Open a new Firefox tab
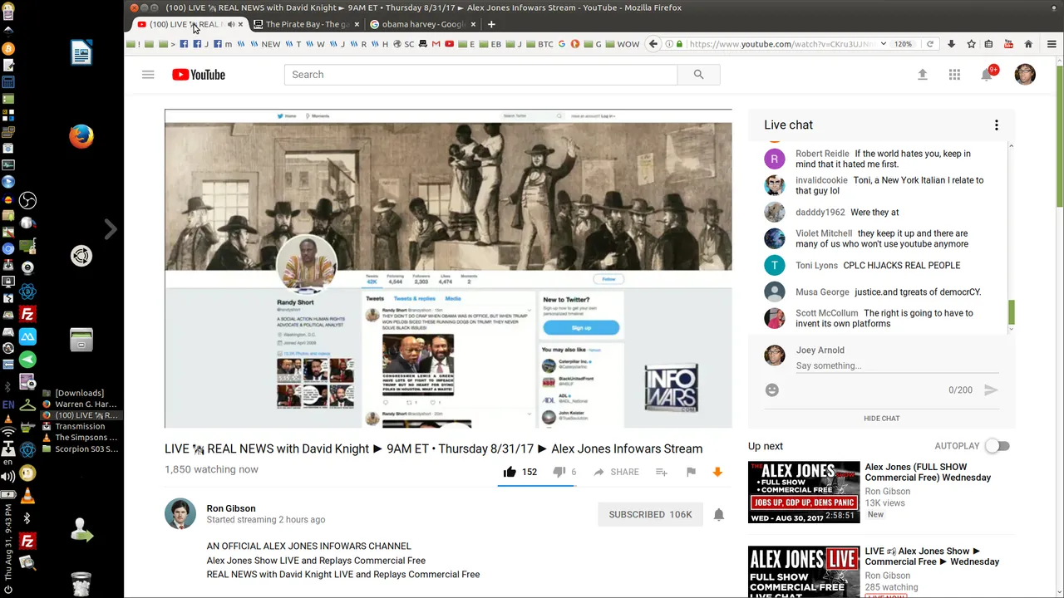The height and width of the screenshot is (598, 1064). 491,24
